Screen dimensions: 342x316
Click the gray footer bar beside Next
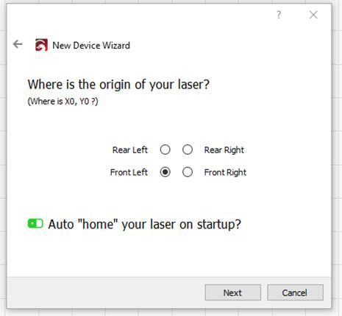[105, 292]
